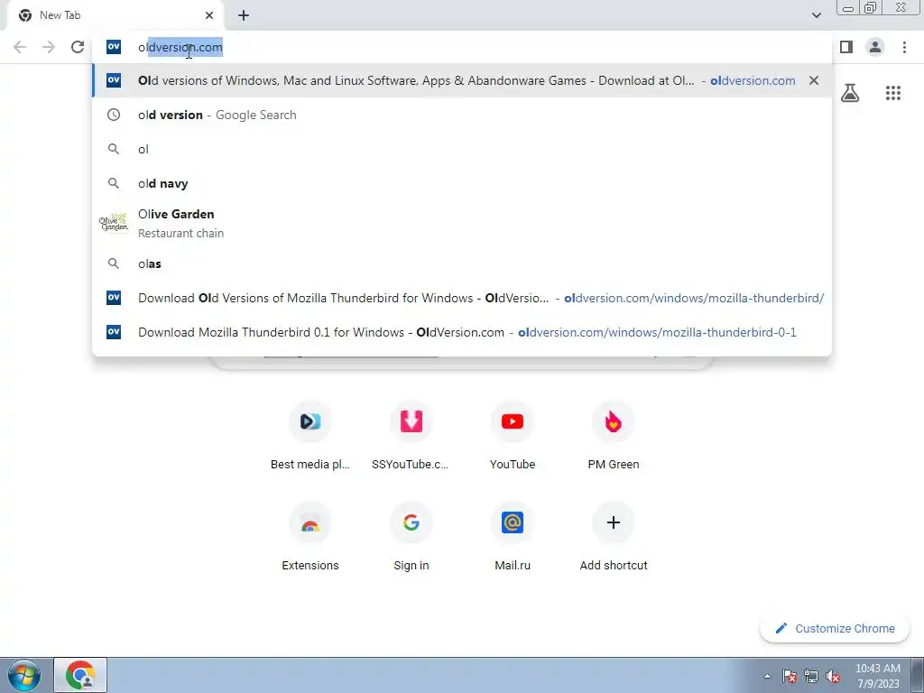This screenshot has width=924, height=693.
Task: Open the taskbar clock 10:43 AM
Action: (877, 676)
